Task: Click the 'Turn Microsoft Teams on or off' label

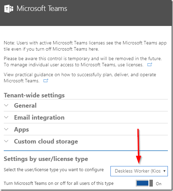Action: (x=59, y=183)
